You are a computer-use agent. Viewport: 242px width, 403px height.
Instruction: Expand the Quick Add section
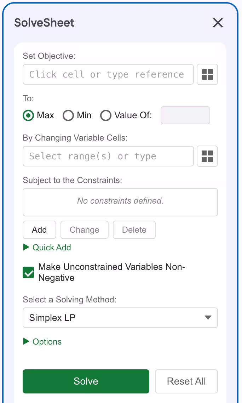click(47, 248)
